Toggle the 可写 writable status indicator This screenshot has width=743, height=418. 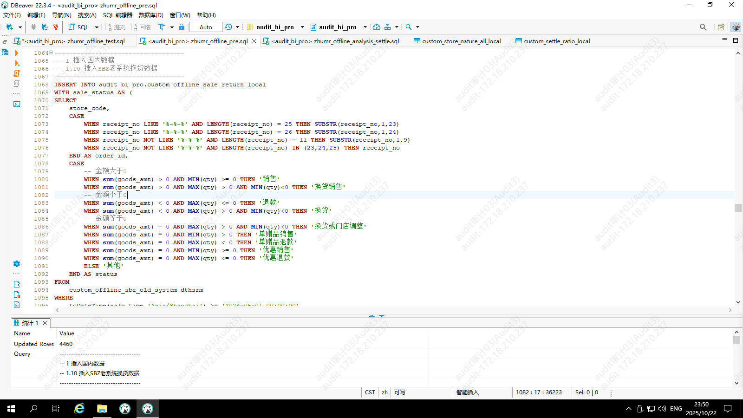[399, 392]
